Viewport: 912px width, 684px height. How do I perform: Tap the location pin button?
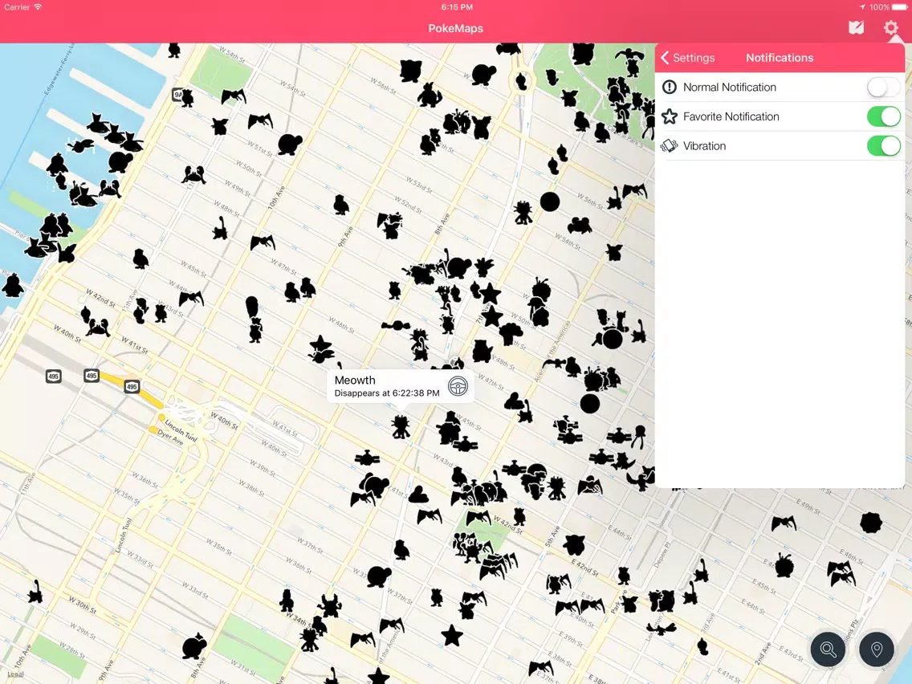click(x=877, y=649)
